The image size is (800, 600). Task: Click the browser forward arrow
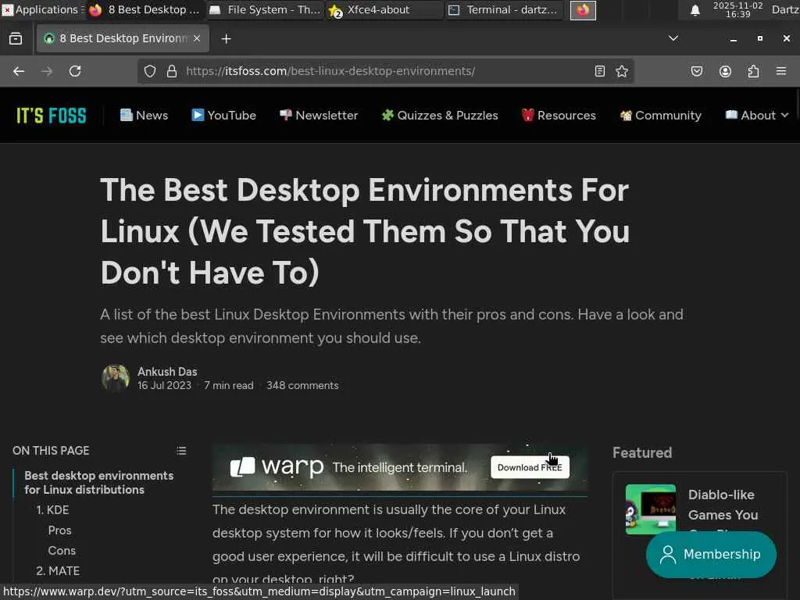(x=47, y=71)
